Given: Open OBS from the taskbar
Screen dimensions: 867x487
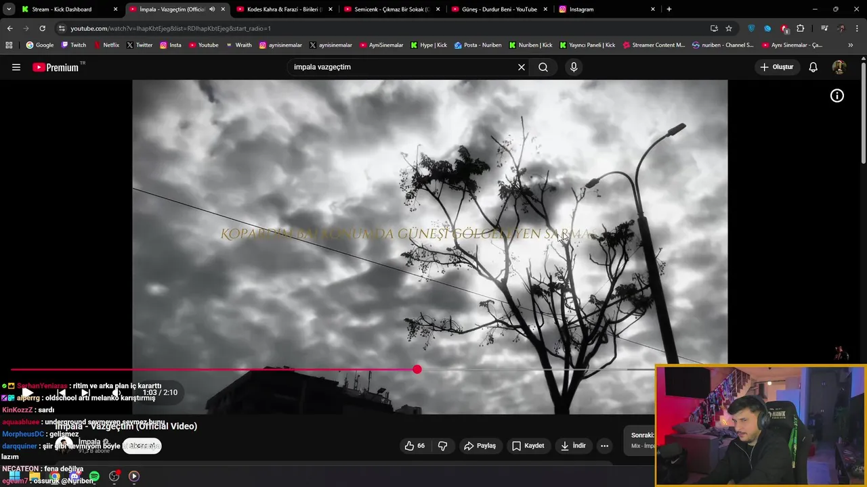Looking at the screenshot, I should pos(114,476).
